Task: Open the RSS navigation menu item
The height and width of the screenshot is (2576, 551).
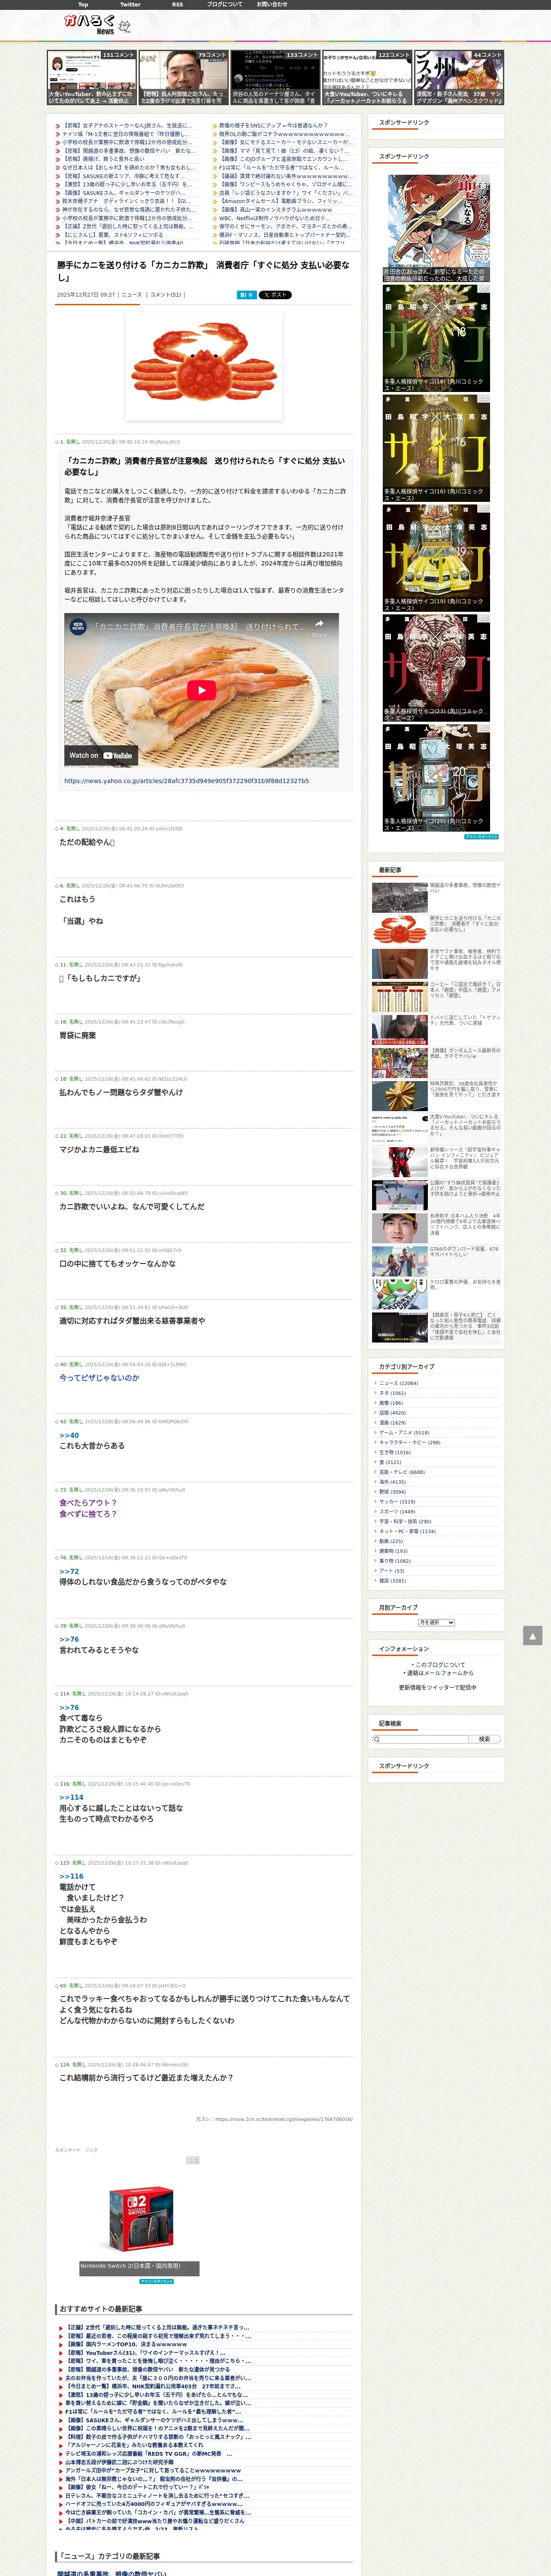Action: point(177,4)
